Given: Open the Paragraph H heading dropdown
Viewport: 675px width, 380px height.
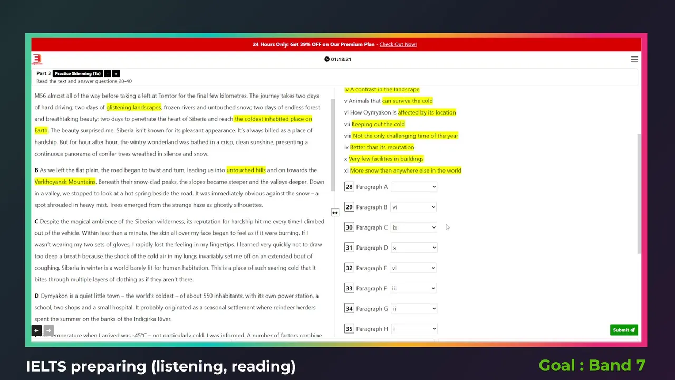Looking at the screenshot, I should coord(414,329).
